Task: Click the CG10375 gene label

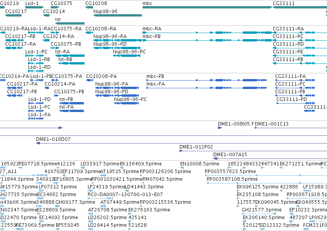Action: pyautogui.click(x=61, y=3)
